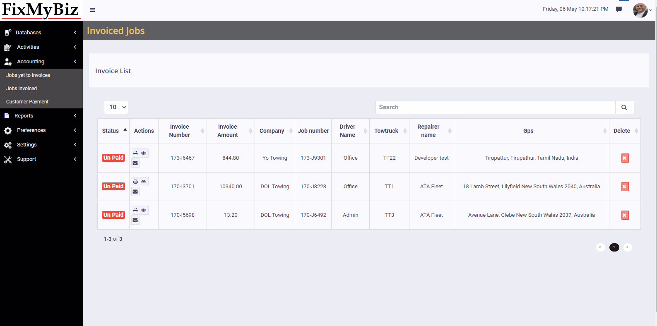Expand the Databases sidebar menu
Image resolution: width=657 pixels, height=326 pixels.
pos(41,33)
